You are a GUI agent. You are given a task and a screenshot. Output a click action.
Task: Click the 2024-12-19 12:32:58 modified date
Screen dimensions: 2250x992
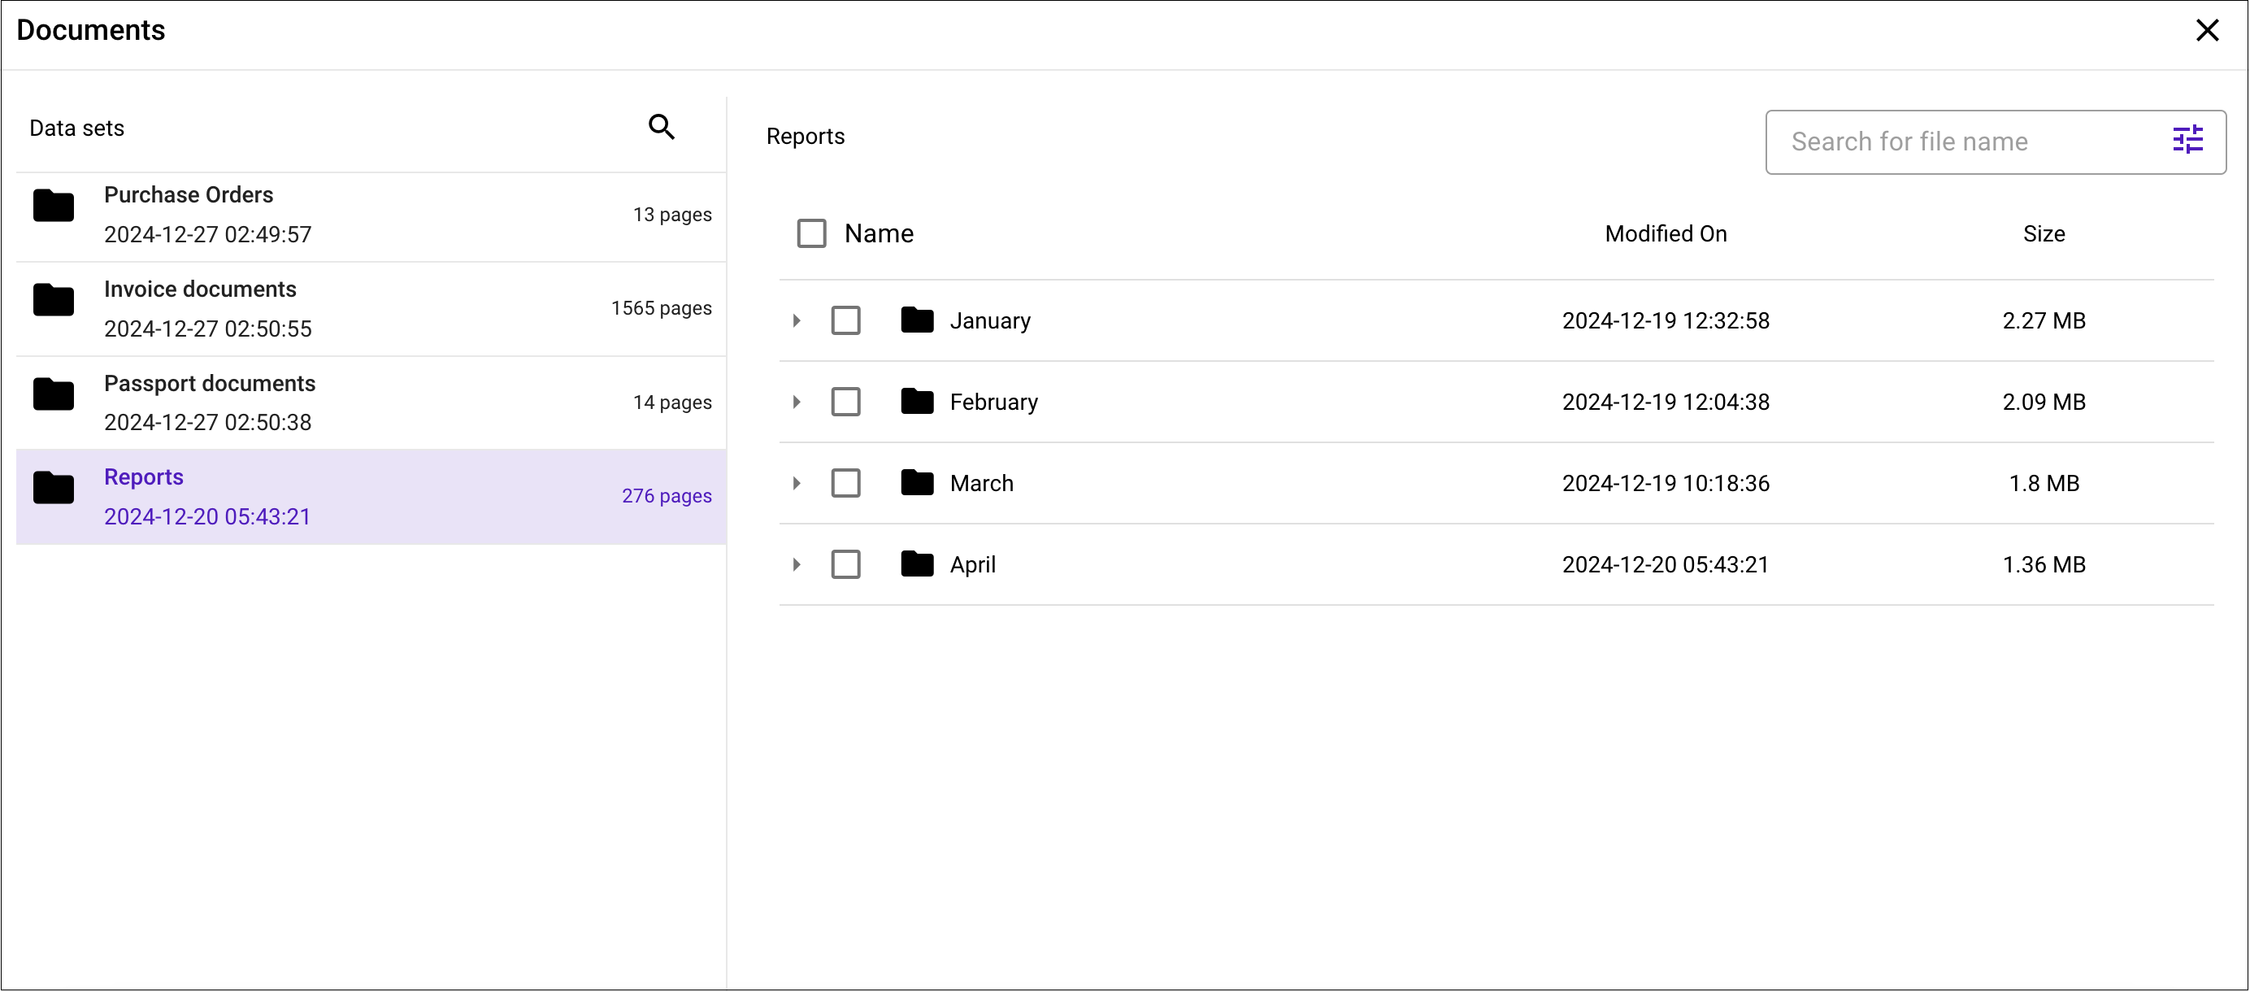coord(1666,320)
